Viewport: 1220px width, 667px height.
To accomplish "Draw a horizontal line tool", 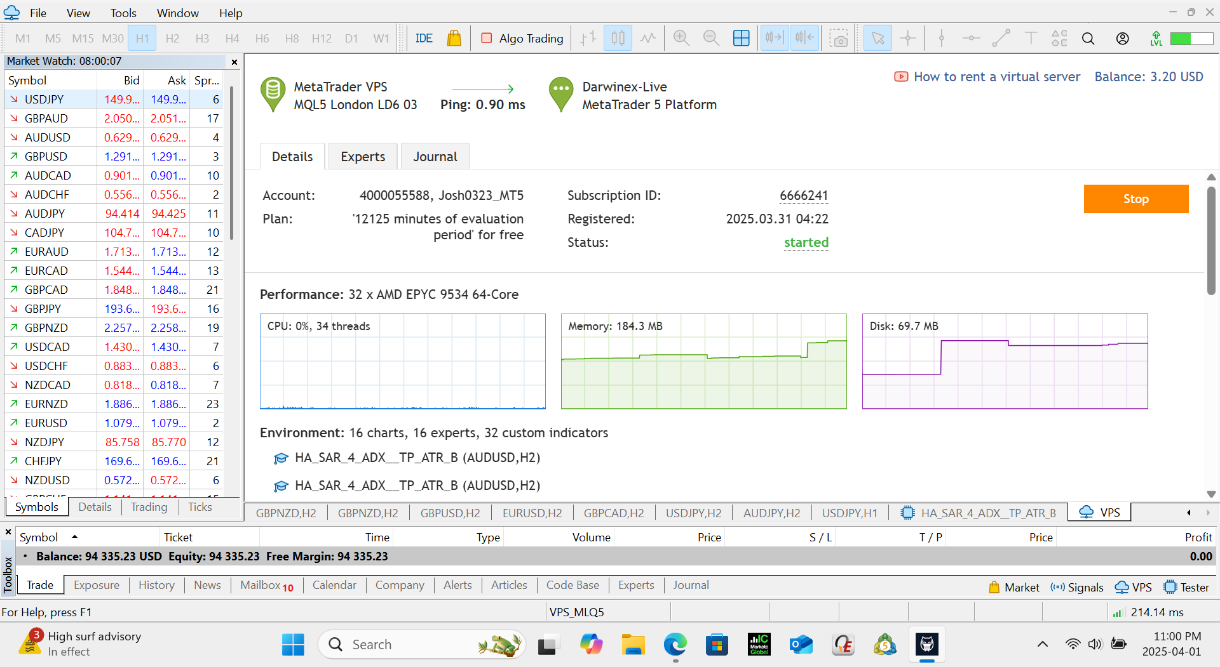I will tap(971, 38).
